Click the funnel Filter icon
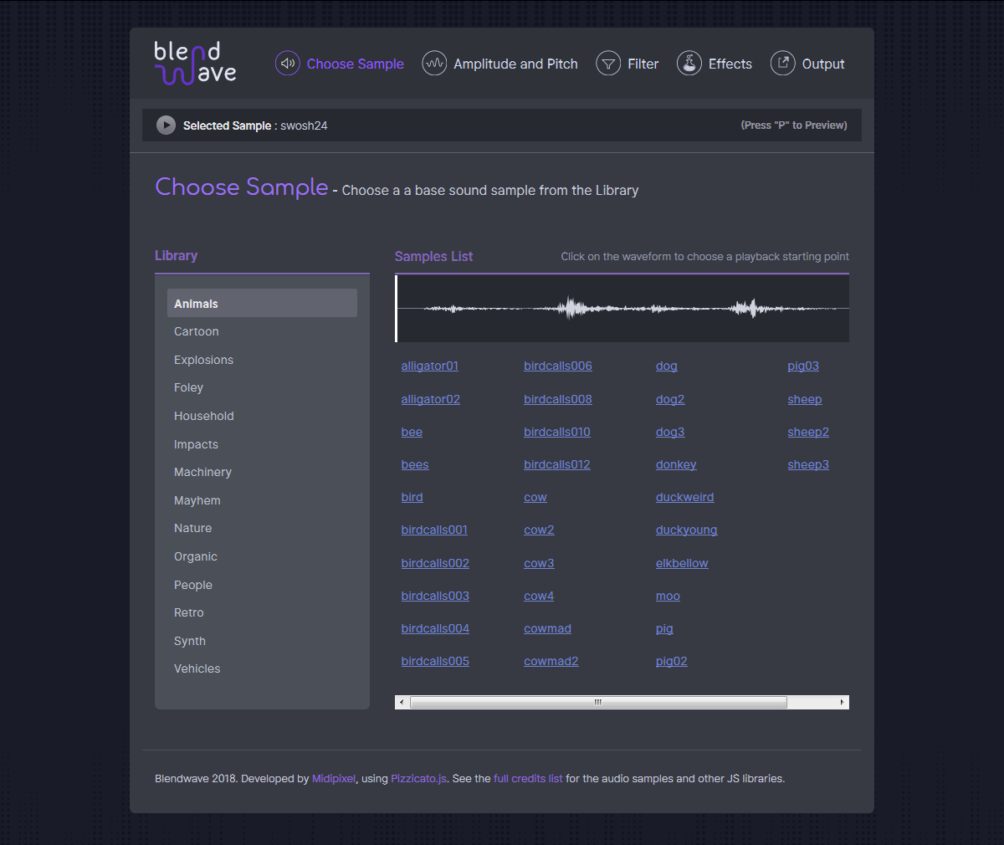1004x845 pixels. pos(608,64)
